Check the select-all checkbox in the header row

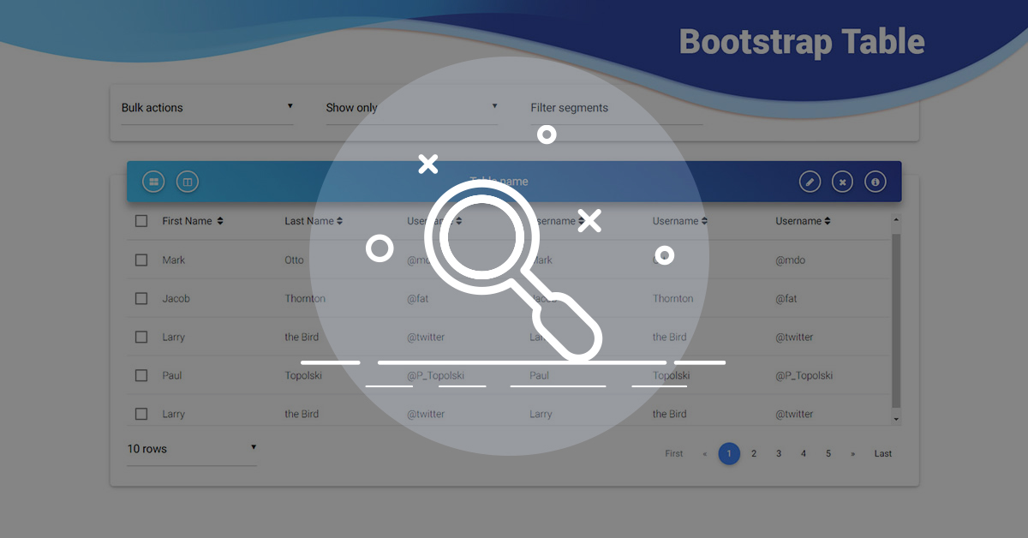tap(141, 220)
